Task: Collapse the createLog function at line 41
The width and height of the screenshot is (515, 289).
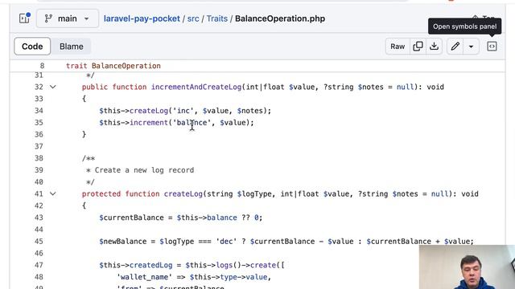Action: point(52,194)
